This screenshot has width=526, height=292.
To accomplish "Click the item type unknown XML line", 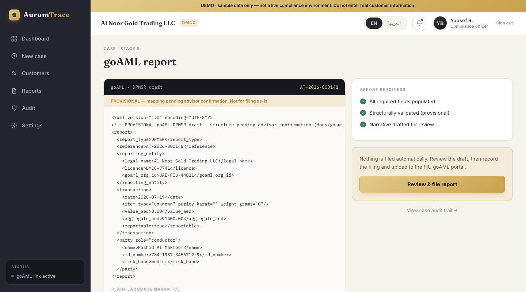I will coord(195,204).
